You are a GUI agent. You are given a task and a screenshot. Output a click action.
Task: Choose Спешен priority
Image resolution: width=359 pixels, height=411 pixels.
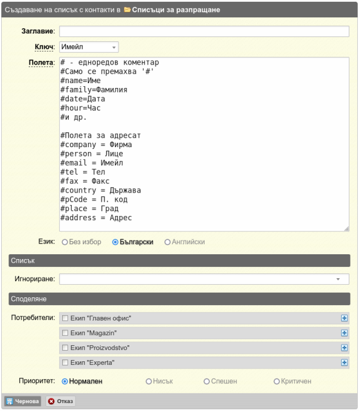(206, 381)
